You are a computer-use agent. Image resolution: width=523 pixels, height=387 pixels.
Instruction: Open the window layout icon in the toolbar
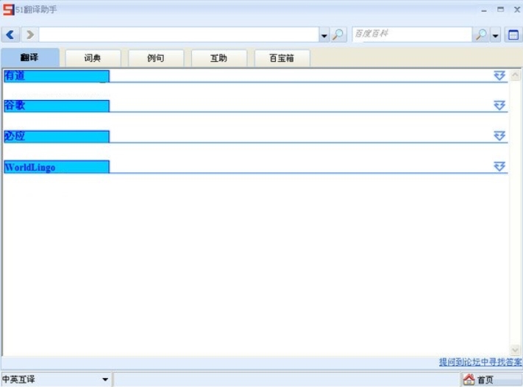point(513,35)
